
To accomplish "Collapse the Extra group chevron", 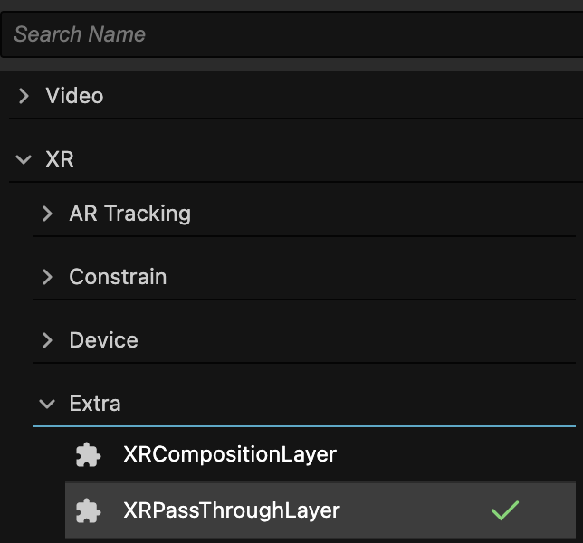I will [47, 404].
